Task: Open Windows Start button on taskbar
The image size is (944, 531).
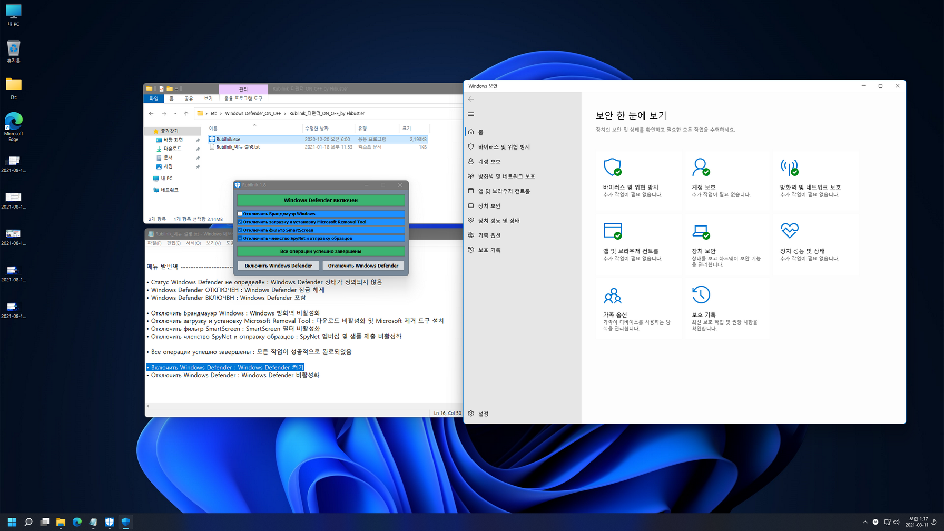Action: coord(12,522)
